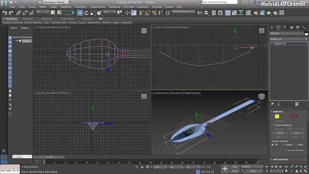The image size is (309, 174).
Task: Choose the Select Object tool
Action: pyautogui.click(x=53, y=13)
